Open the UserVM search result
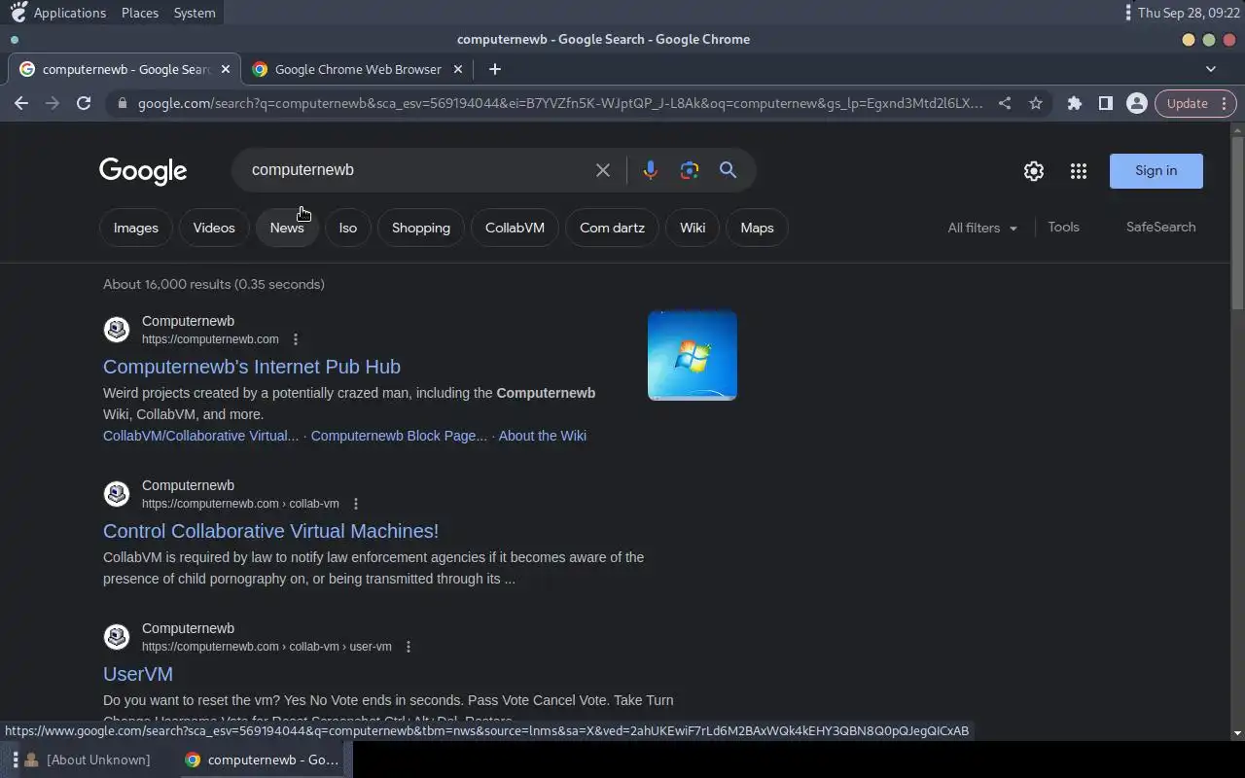 (138, 674)
